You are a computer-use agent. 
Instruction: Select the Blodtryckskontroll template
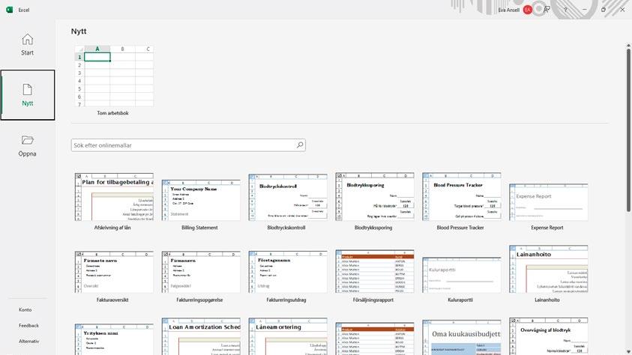pyautogui.click(x=288, y=197)
